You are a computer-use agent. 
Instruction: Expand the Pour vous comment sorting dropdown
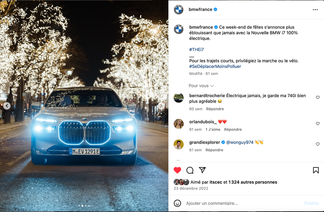click(x=201, y=86)
